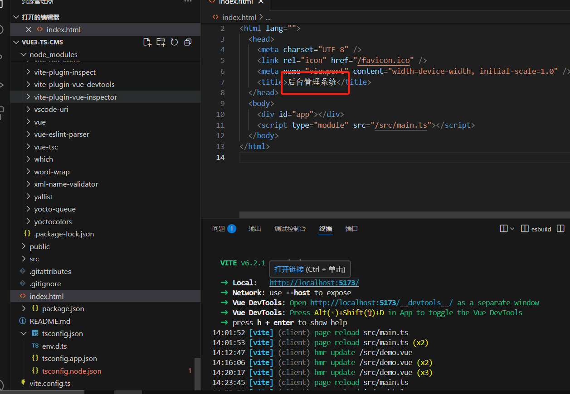Follow the /src/main.ts script link
The height and width of the screenshot is (394, 570).
401,125
